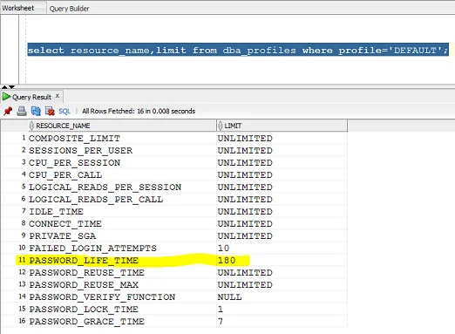Screen dimensions: 455x334
Task: Select the IDLE_TIME cell
Action: (122, 212)
